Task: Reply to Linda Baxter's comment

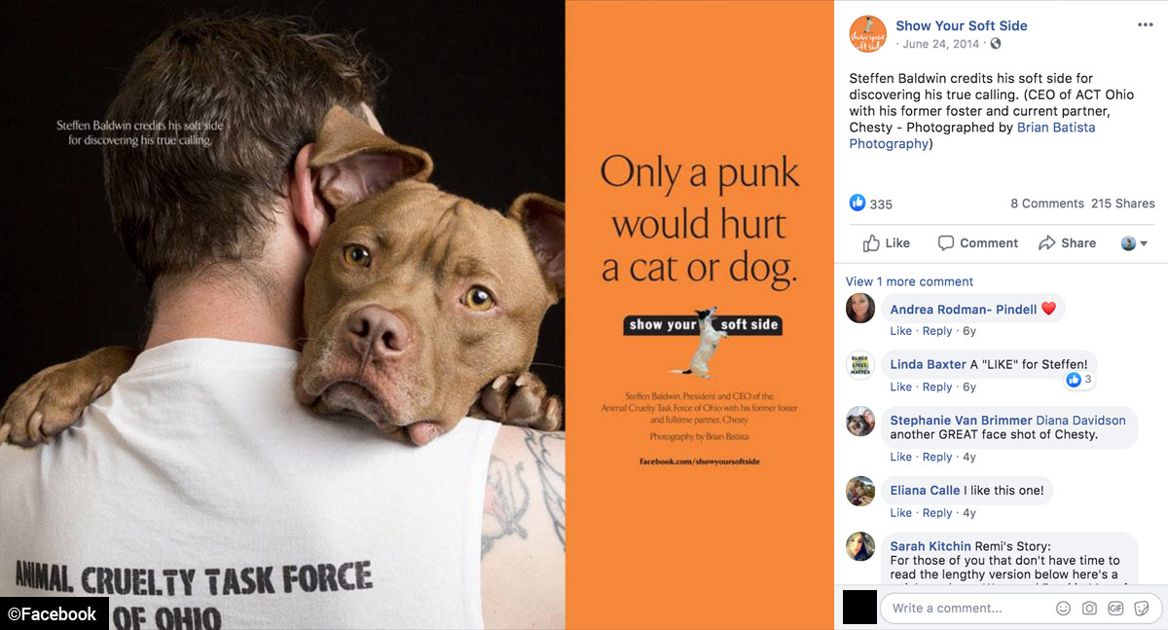Action: 937,387
